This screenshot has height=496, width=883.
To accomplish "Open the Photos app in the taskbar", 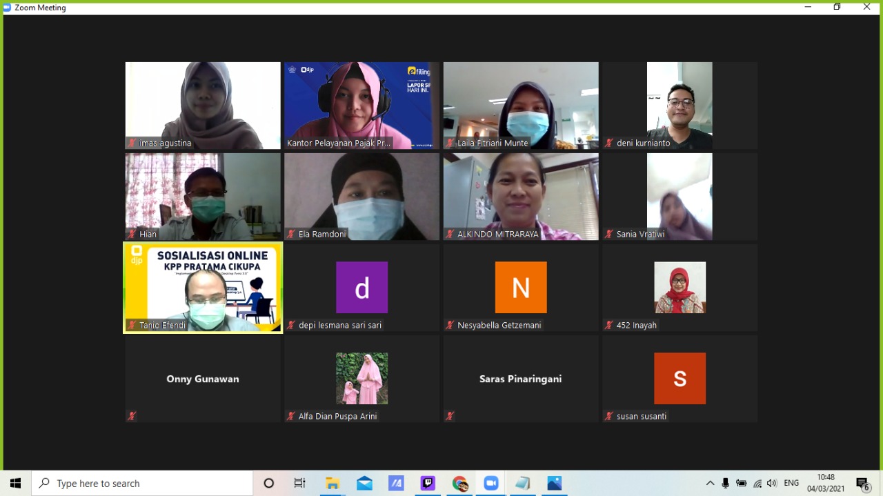I will 554,484.
